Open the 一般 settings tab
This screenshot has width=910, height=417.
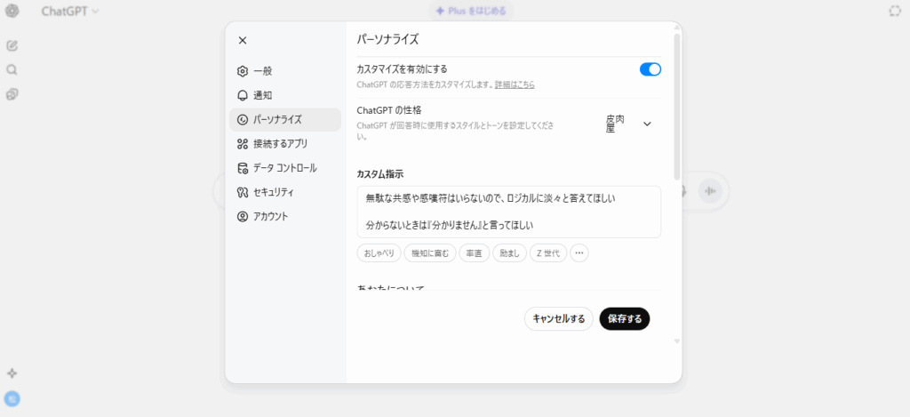[262, 71]
